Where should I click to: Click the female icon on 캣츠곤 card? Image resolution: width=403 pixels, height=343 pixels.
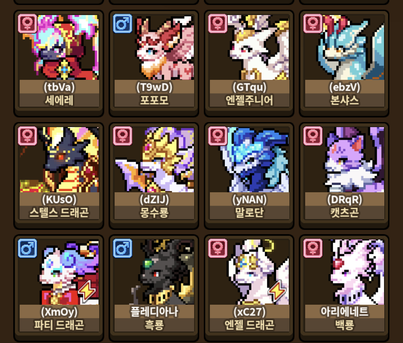(x=313, y=136)
